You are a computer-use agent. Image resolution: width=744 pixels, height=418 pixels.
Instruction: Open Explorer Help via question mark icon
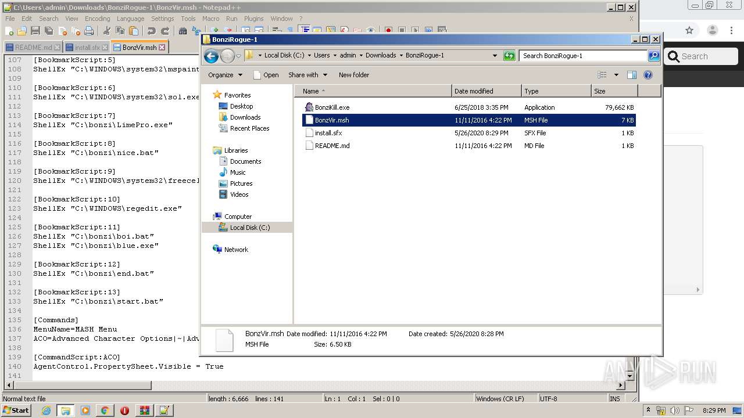click(648, 75)
